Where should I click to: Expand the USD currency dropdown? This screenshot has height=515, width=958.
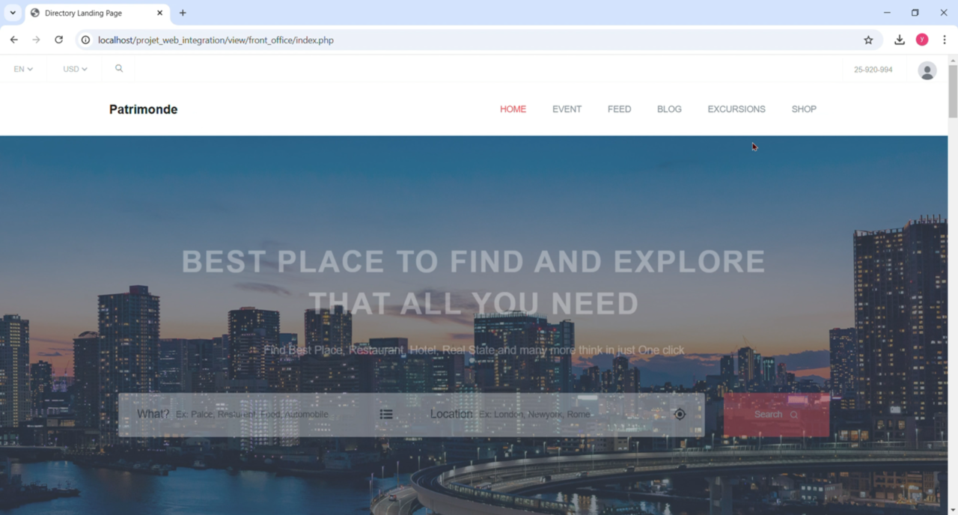coord(75,70)
